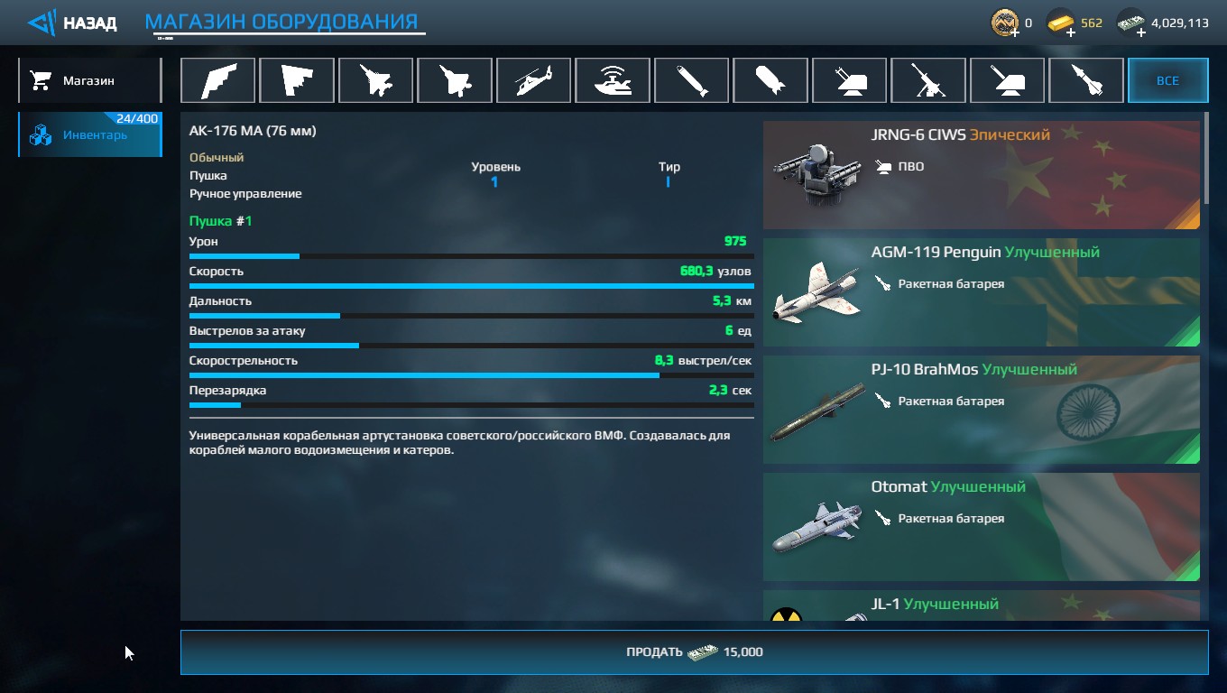
Task: Select the tripod machine gun filter icon
Action: click(x=928, y=80)
